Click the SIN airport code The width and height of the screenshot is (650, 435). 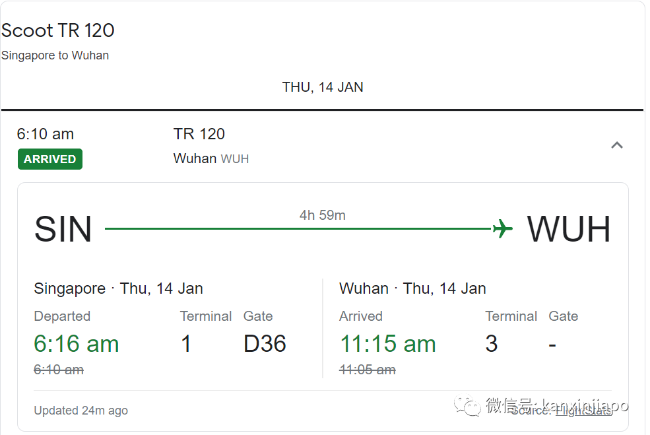click(63, 230)
